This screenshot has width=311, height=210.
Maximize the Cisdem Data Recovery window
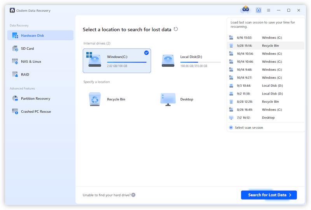(288, 10)
